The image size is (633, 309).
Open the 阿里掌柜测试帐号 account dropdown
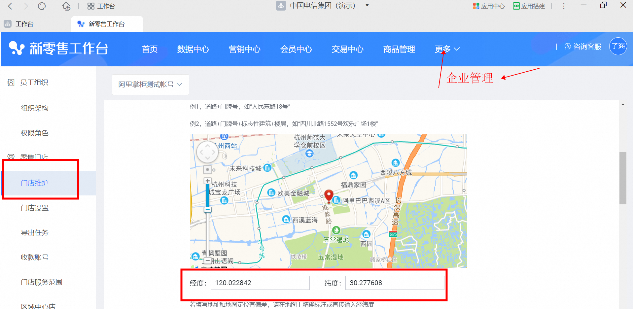[150, 85]
